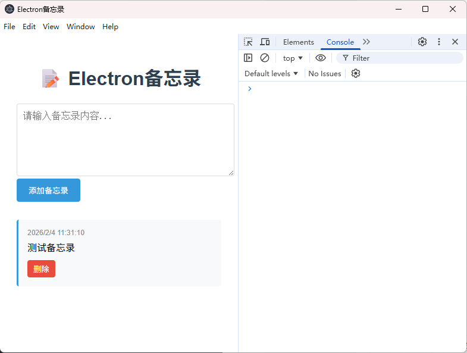Click the memo notepad emoji icon

(50, 79)
